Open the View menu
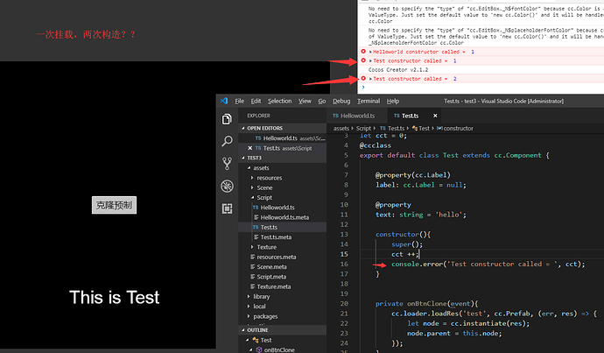The height and width of the screenshot is (353, 604). [305, 101]
